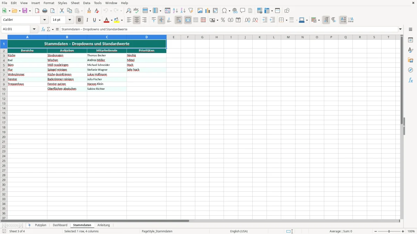Viewport: 417px width, 234px height.
Task: Open the Data menu
Action: click(x=87, y=3)
